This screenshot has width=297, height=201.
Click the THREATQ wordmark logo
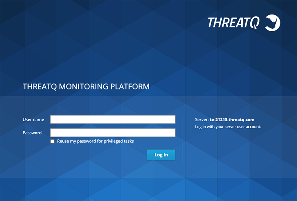tap(234, 23)
